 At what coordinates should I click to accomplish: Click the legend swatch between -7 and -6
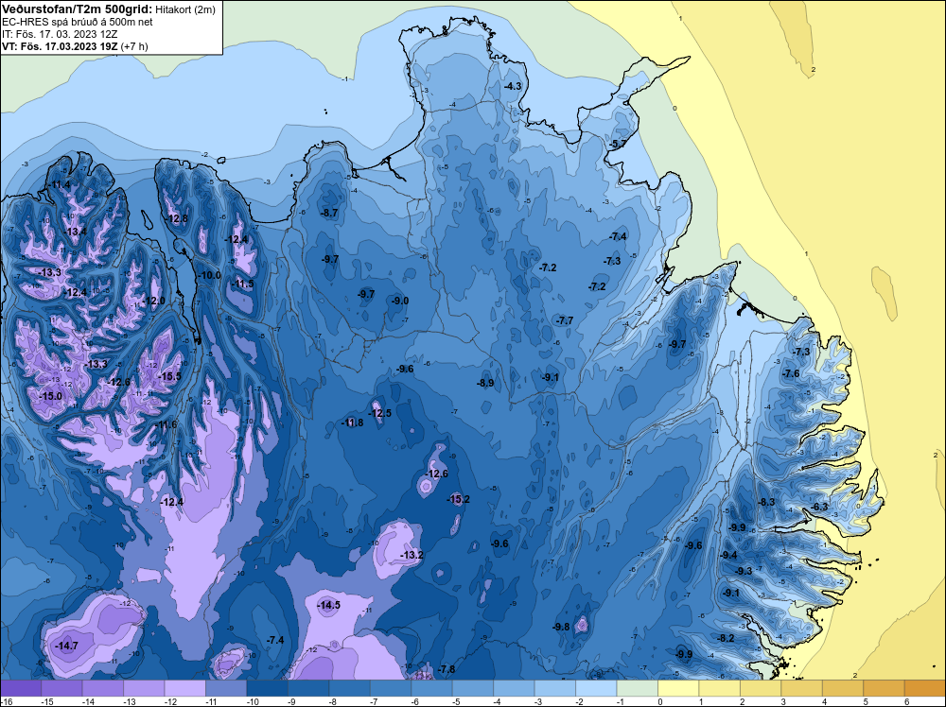pyautogui.click(x=391, y=688)
